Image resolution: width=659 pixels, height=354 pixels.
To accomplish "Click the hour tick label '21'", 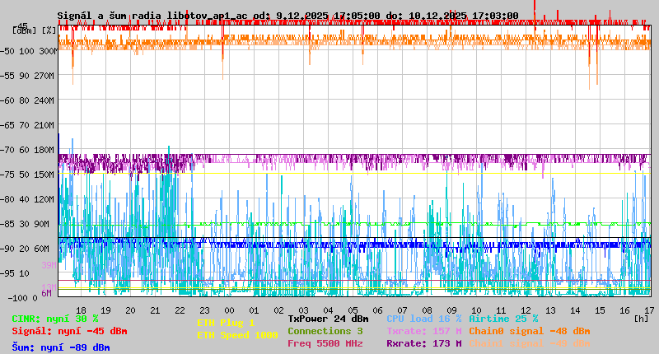I will (155, 310).
